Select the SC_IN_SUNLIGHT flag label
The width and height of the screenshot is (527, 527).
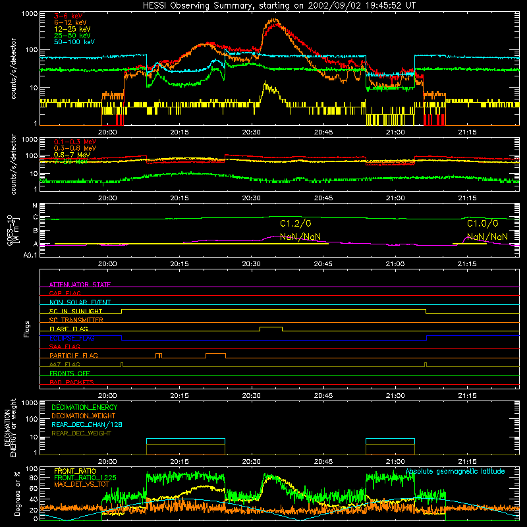click(76, 311)
